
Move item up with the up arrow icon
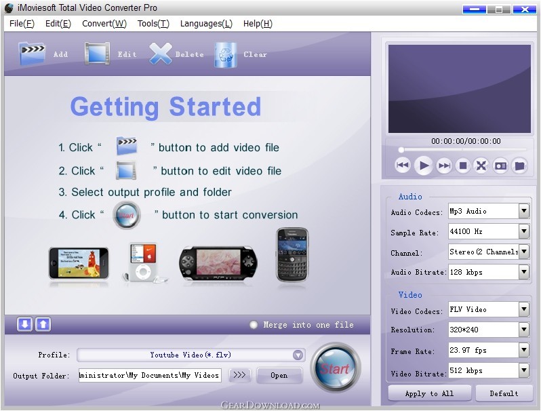click(43, 324)
